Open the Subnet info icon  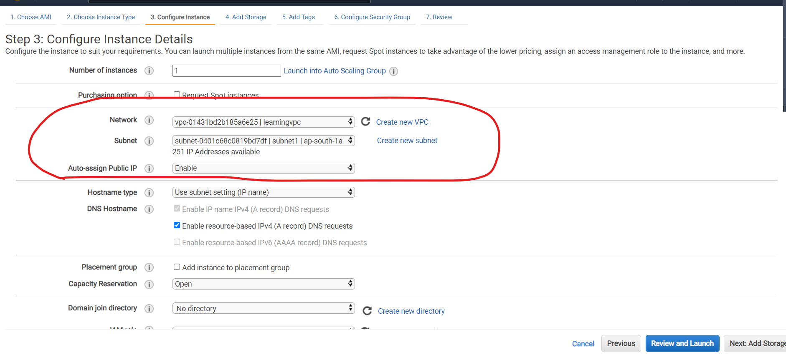pos(149,141)
